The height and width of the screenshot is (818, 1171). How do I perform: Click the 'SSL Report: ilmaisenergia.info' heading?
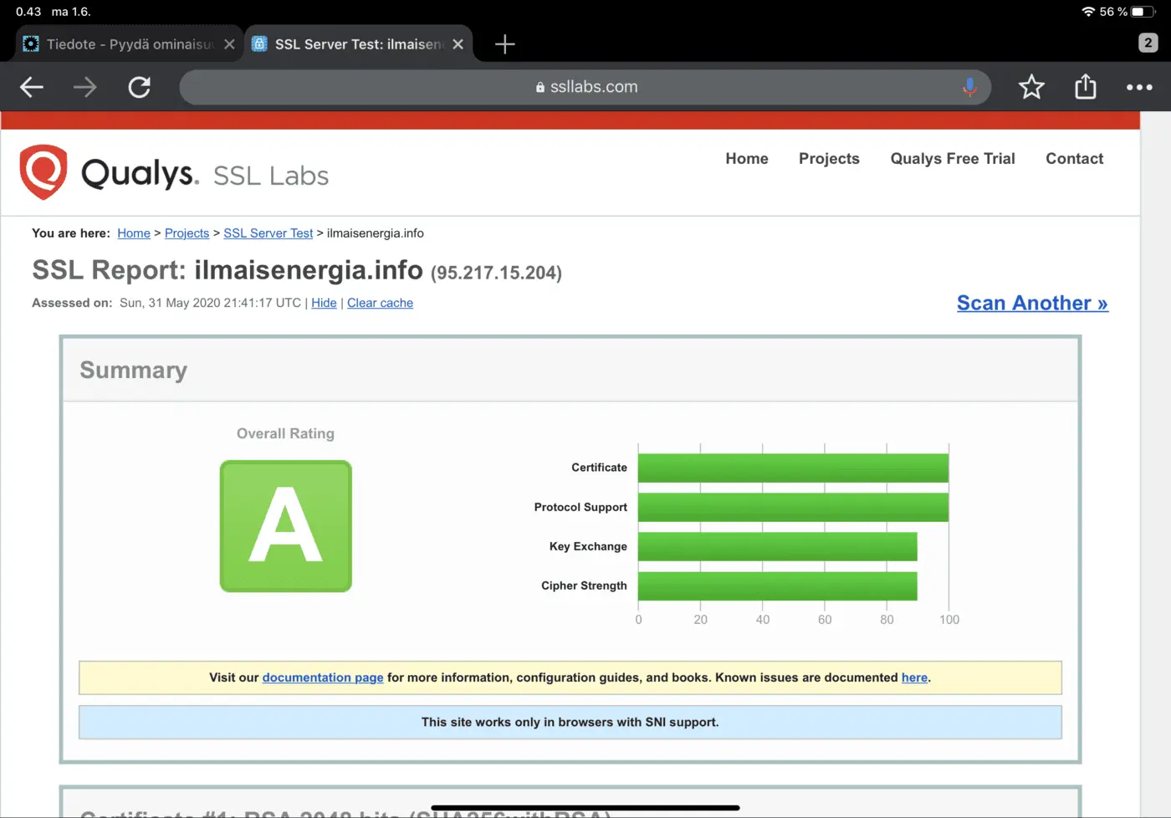click(x=228, y=270)
